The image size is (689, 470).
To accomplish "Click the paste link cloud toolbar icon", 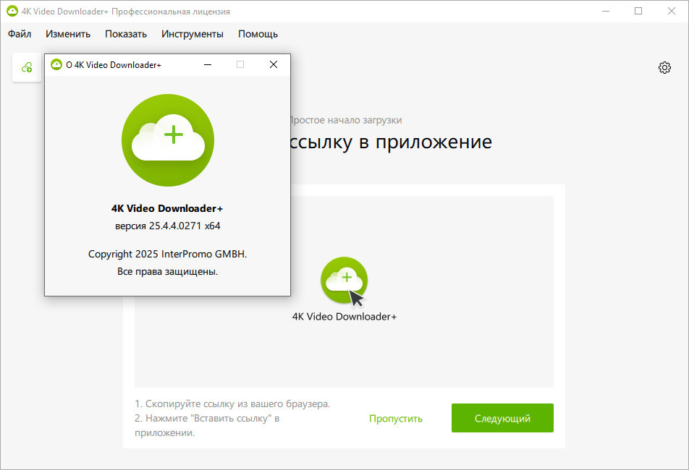I will 27,67.
